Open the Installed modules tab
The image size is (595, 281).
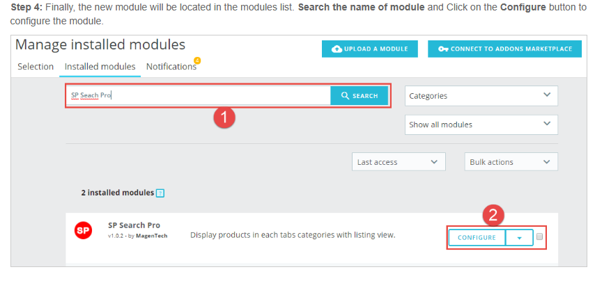point(100,67)
